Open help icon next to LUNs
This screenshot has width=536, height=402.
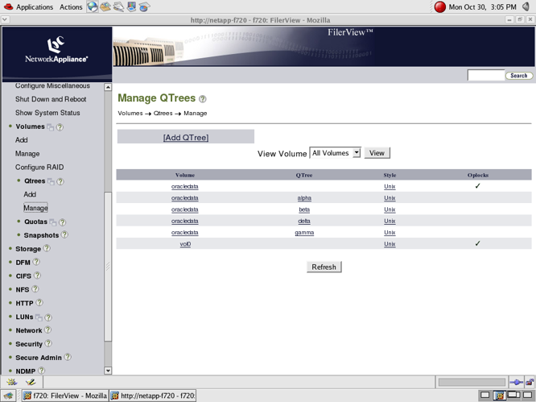48,317
